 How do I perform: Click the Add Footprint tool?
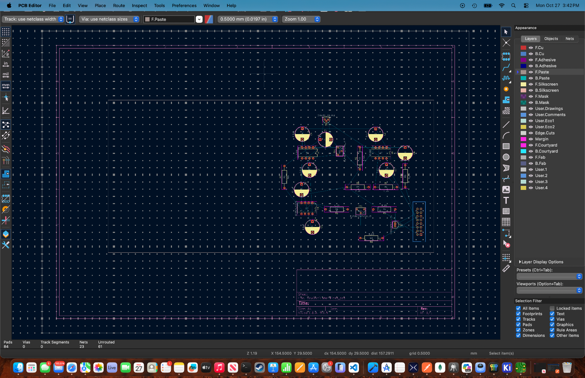pyautogui.click(x=506, y=57)
